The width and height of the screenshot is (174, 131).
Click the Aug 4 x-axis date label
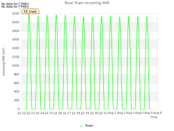[x=139, y=113]
